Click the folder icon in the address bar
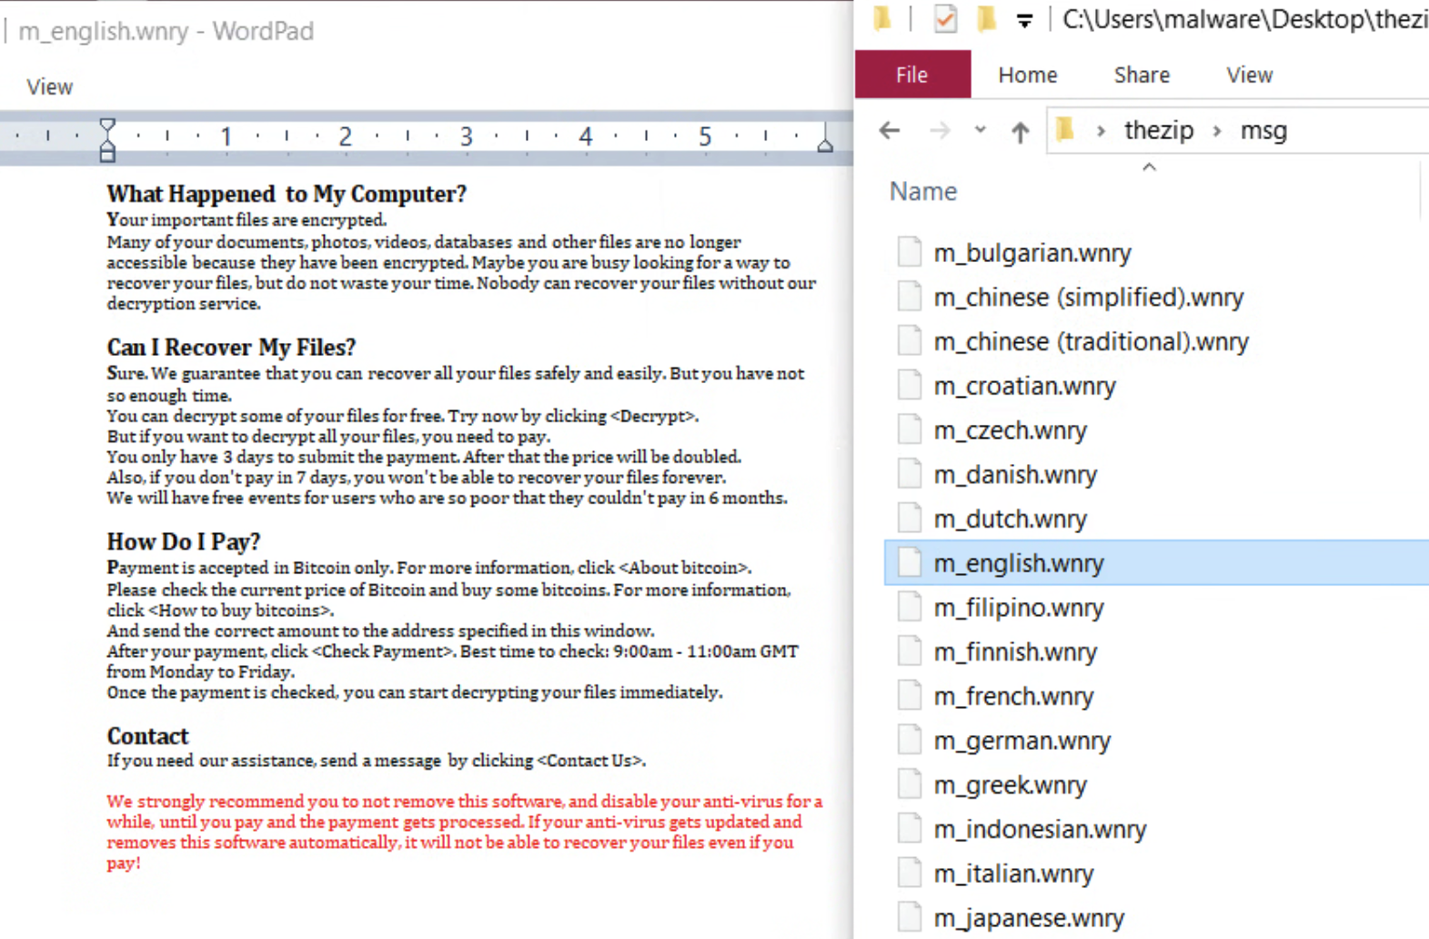This screenshot has height=939, width=1429. point(1065,131)
